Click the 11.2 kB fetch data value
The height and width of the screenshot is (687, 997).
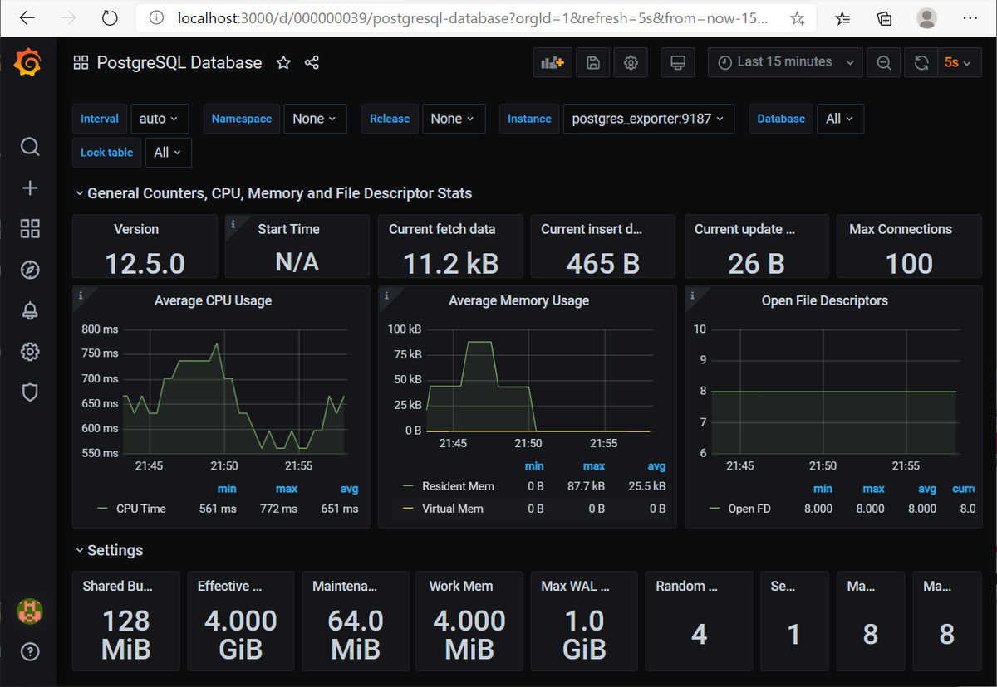pos(450,263)
